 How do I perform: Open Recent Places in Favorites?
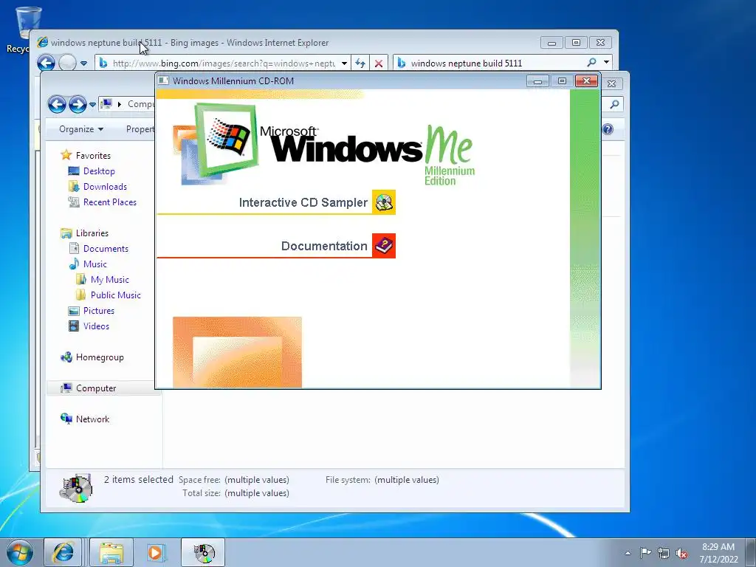click(x=110, y=202)
